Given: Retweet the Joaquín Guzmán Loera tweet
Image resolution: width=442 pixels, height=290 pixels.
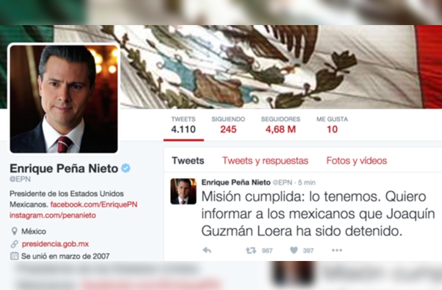Looking at the screenshot, I should (251, 250).
